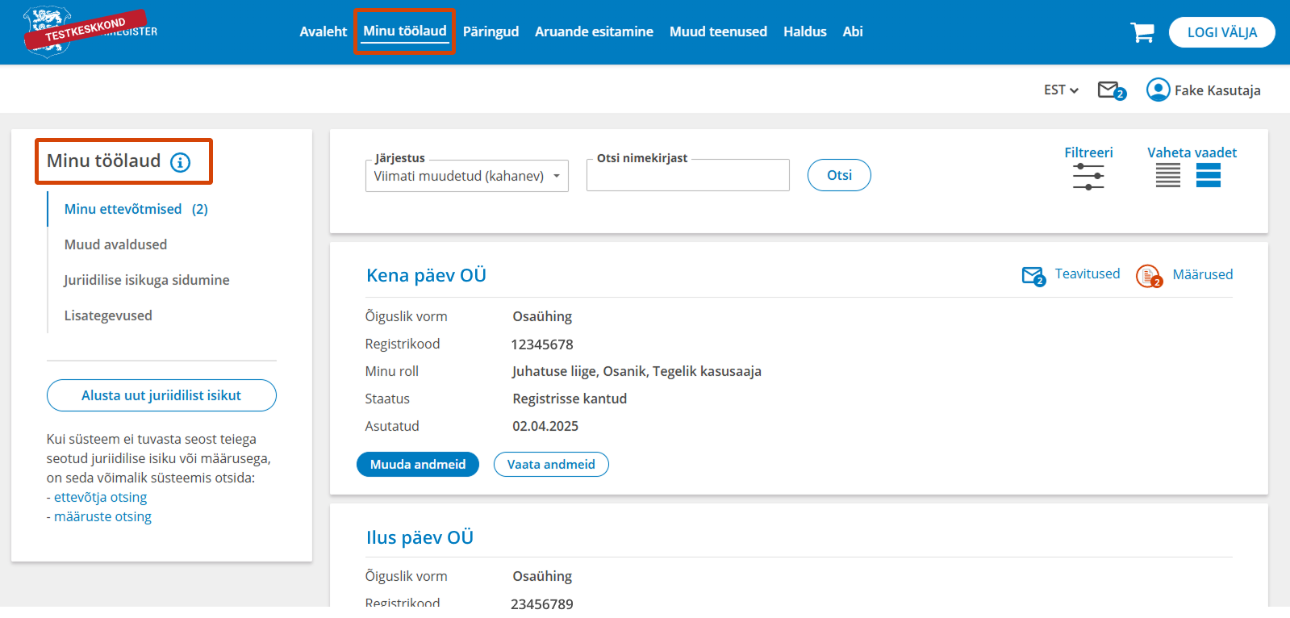Image resolution: width=1290 pixels, height=618 pixels.
Task: Switch to compact list view icon
Action: 1167,175
